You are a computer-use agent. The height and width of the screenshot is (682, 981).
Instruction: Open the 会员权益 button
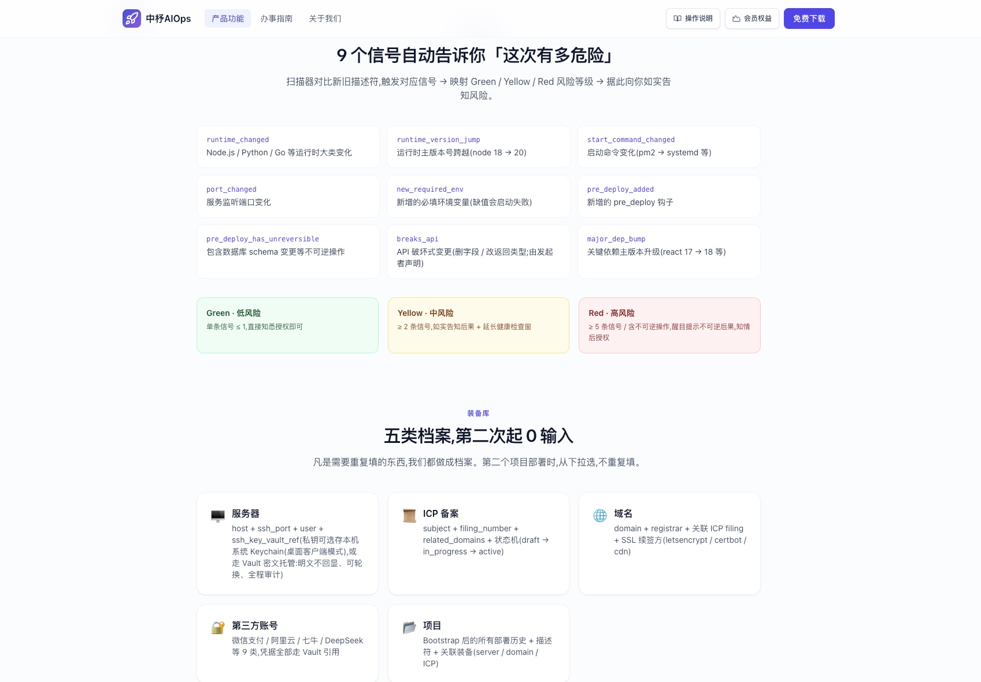(x=752, y=18)
